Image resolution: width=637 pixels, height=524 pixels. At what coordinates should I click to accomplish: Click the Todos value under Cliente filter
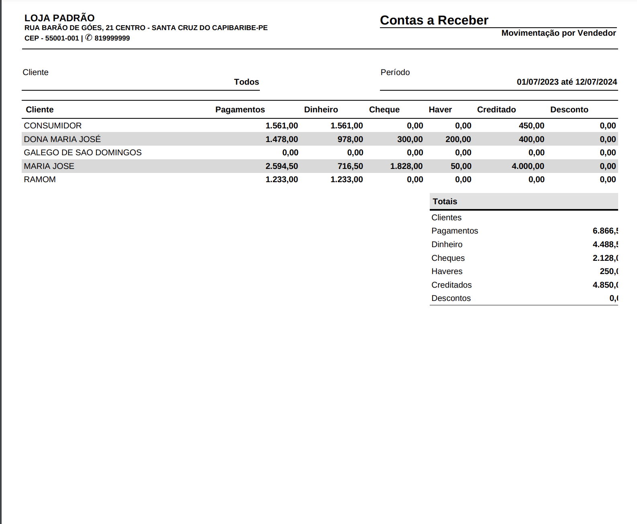point(246,82)
